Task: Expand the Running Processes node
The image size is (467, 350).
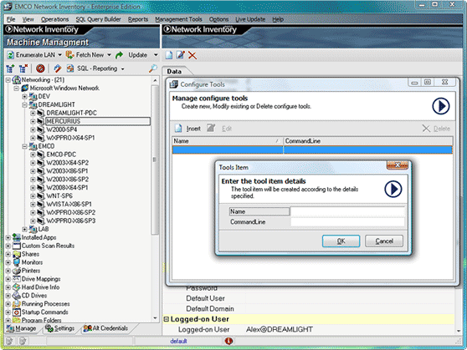Action: click(8, 304)
